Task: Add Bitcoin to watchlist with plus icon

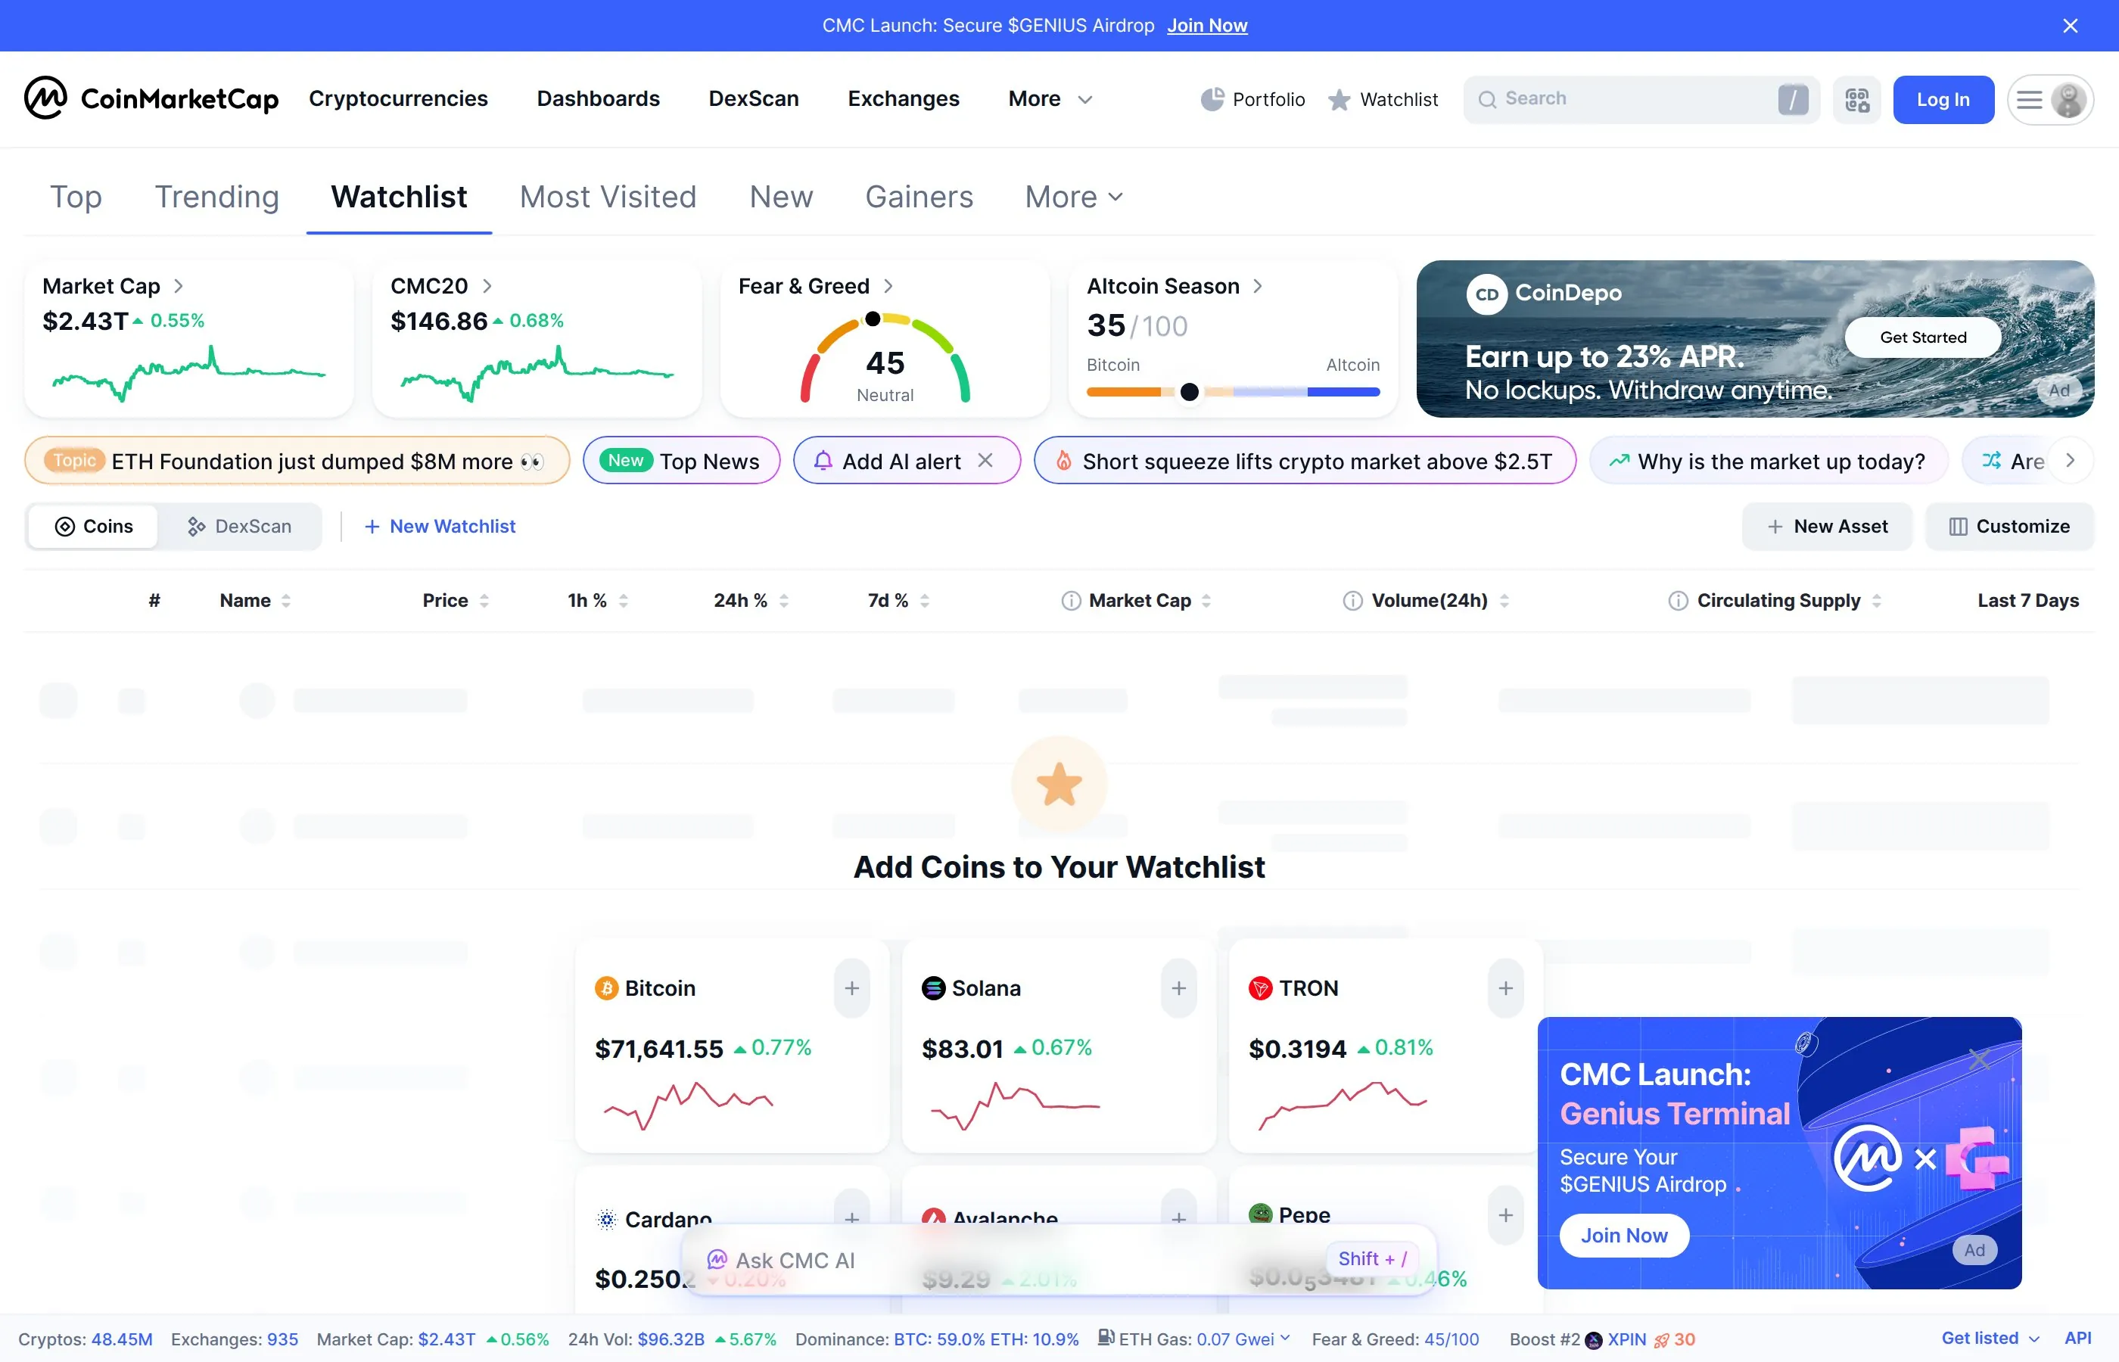Action: coord(851,988)
